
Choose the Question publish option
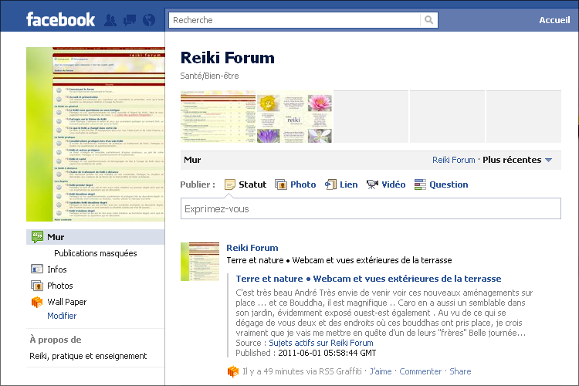point(449,185)
